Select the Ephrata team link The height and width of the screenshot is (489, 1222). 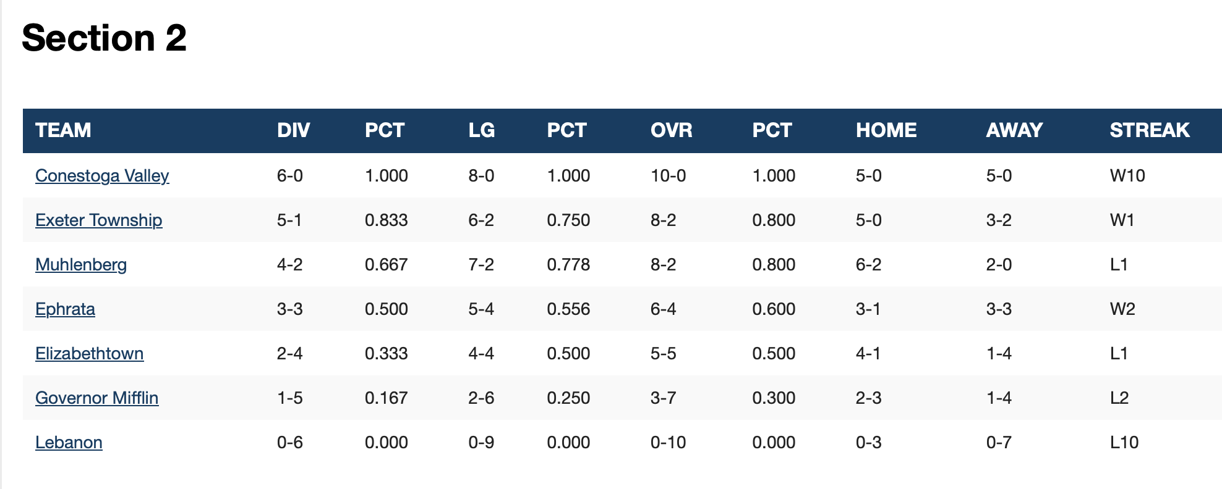click(x=65, y=309)
